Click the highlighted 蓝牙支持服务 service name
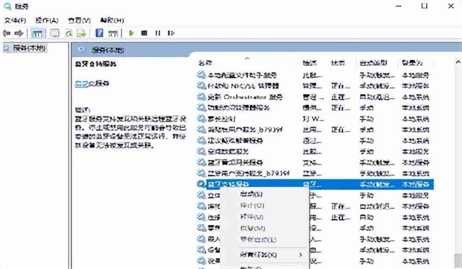The image size is (462, 269). (x=228, y=184)
